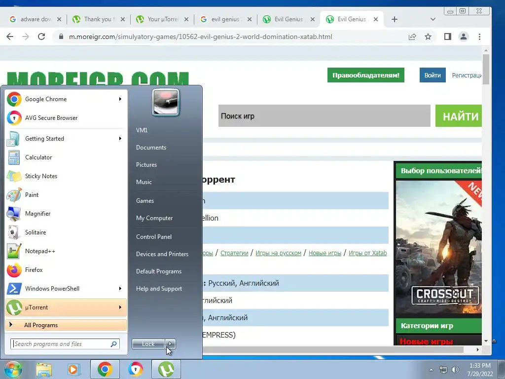Open Music from Start menu

pos(144,182)
